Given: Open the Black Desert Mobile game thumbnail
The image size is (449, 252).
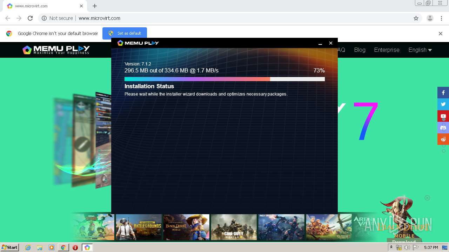Looking at the screenshot, I should tap(186, 227).
